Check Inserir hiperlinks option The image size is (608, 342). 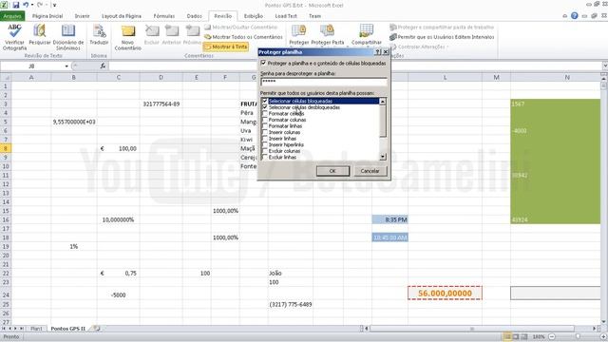[265, 144]
